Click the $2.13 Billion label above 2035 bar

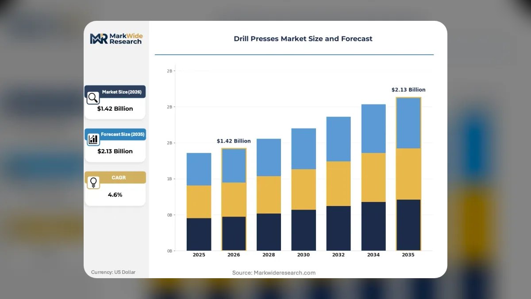408,89
